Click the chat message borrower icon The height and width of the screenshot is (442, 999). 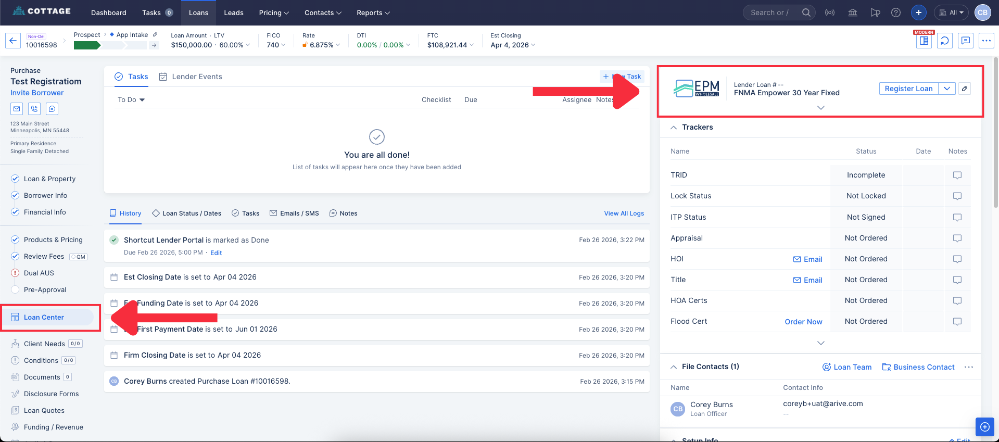click(x=52, y=109)
